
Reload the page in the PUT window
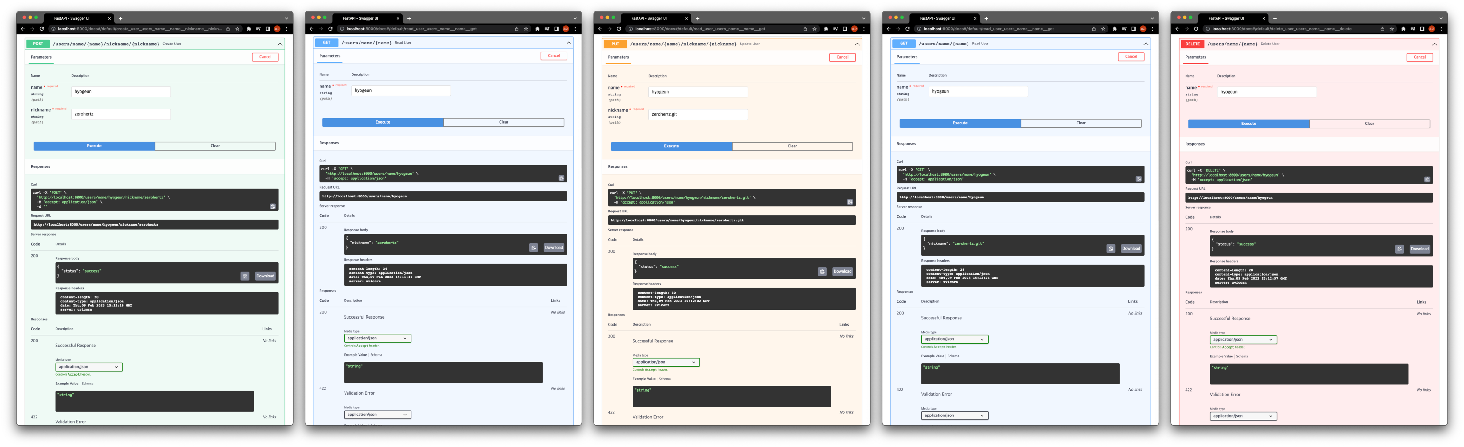pos(619,29)
